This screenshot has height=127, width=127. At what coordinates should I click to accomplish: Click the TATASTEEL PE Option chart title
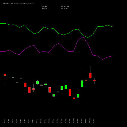(19, 4)
